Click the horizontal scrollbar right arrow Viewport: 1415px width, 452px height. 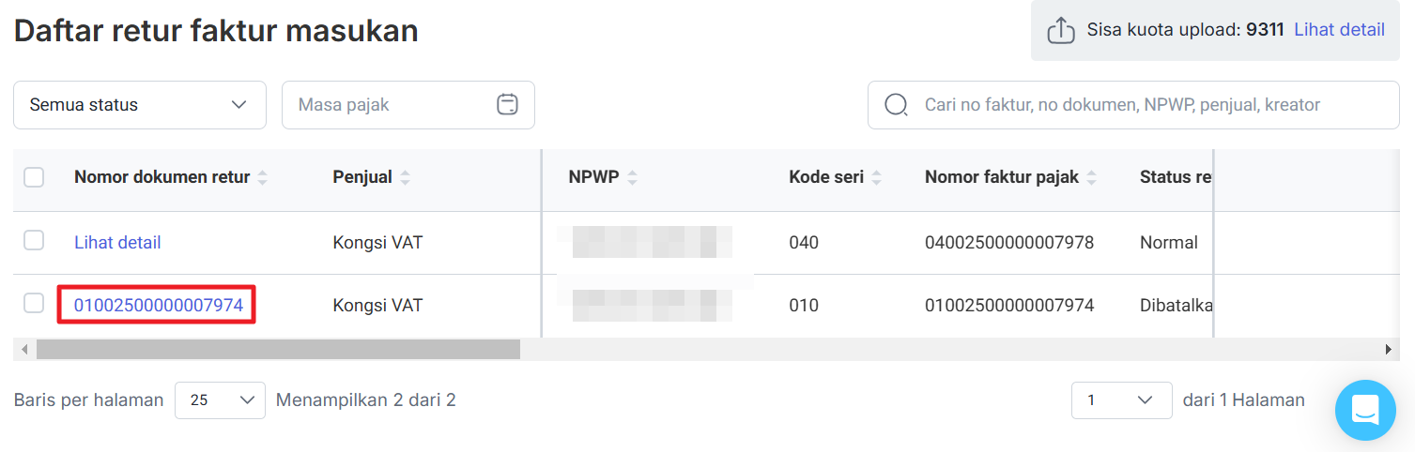pos(1389,350)
